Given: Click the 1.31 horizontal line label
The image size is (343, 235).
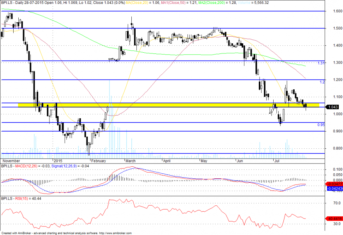Looking at the screenshot, I should (321, 63).
